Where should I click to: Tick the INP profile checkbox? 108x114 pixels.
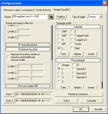[59, 44]
